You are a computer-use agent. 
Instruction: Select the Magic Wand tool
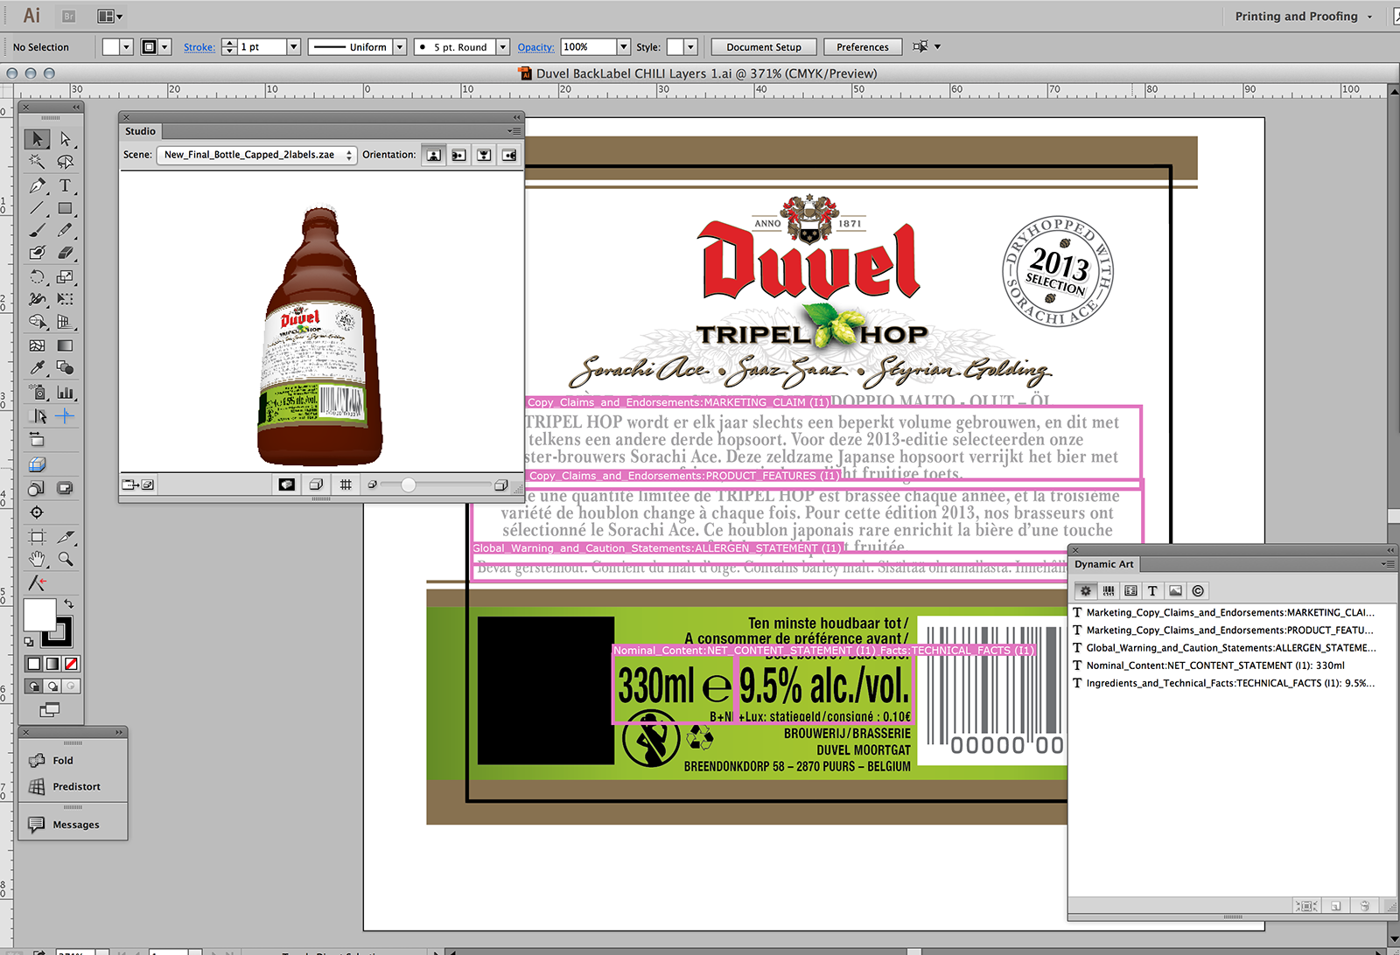[x=37, y=162]
